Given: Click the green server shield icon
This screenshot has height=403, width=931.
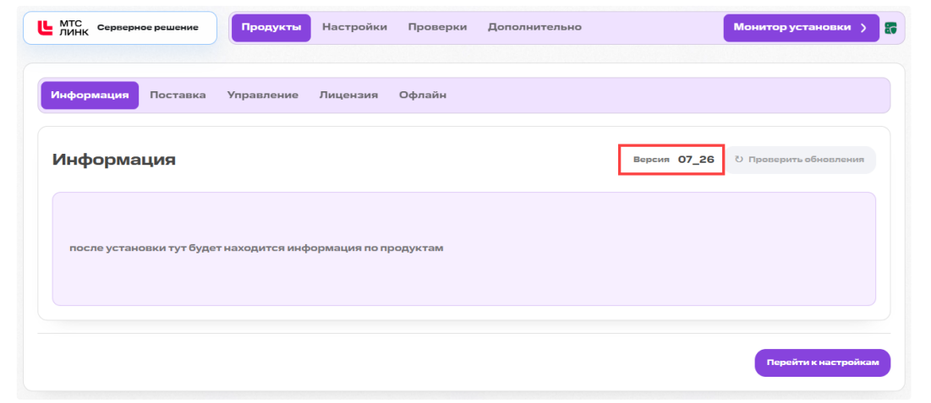Looking at the screenshot, I should [x=890, y=28].
